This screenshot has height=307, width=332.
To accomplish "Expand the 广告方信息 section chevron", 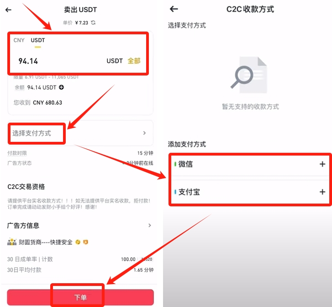I will [x=150, y=225].
